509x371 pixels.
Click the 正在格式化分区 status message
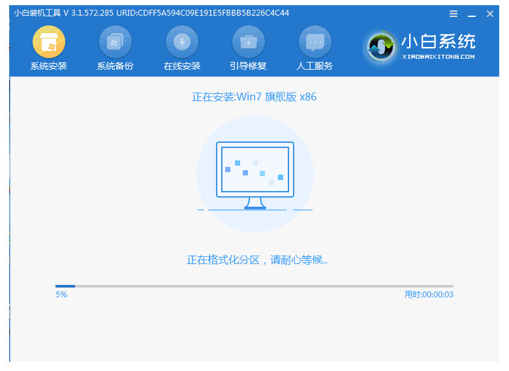[x=257, y=260]
